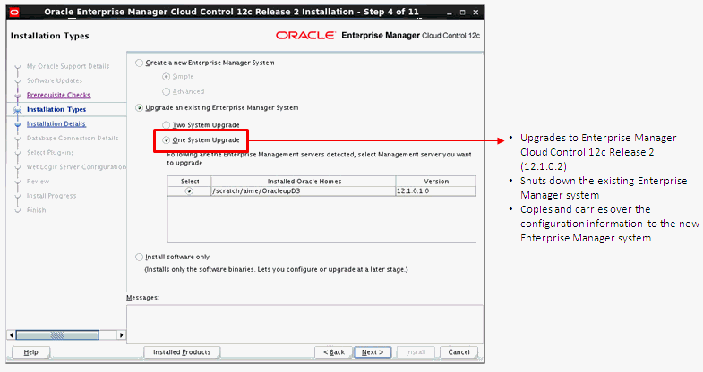Click the Finish step in sidebar

click(x=37, y=209)
